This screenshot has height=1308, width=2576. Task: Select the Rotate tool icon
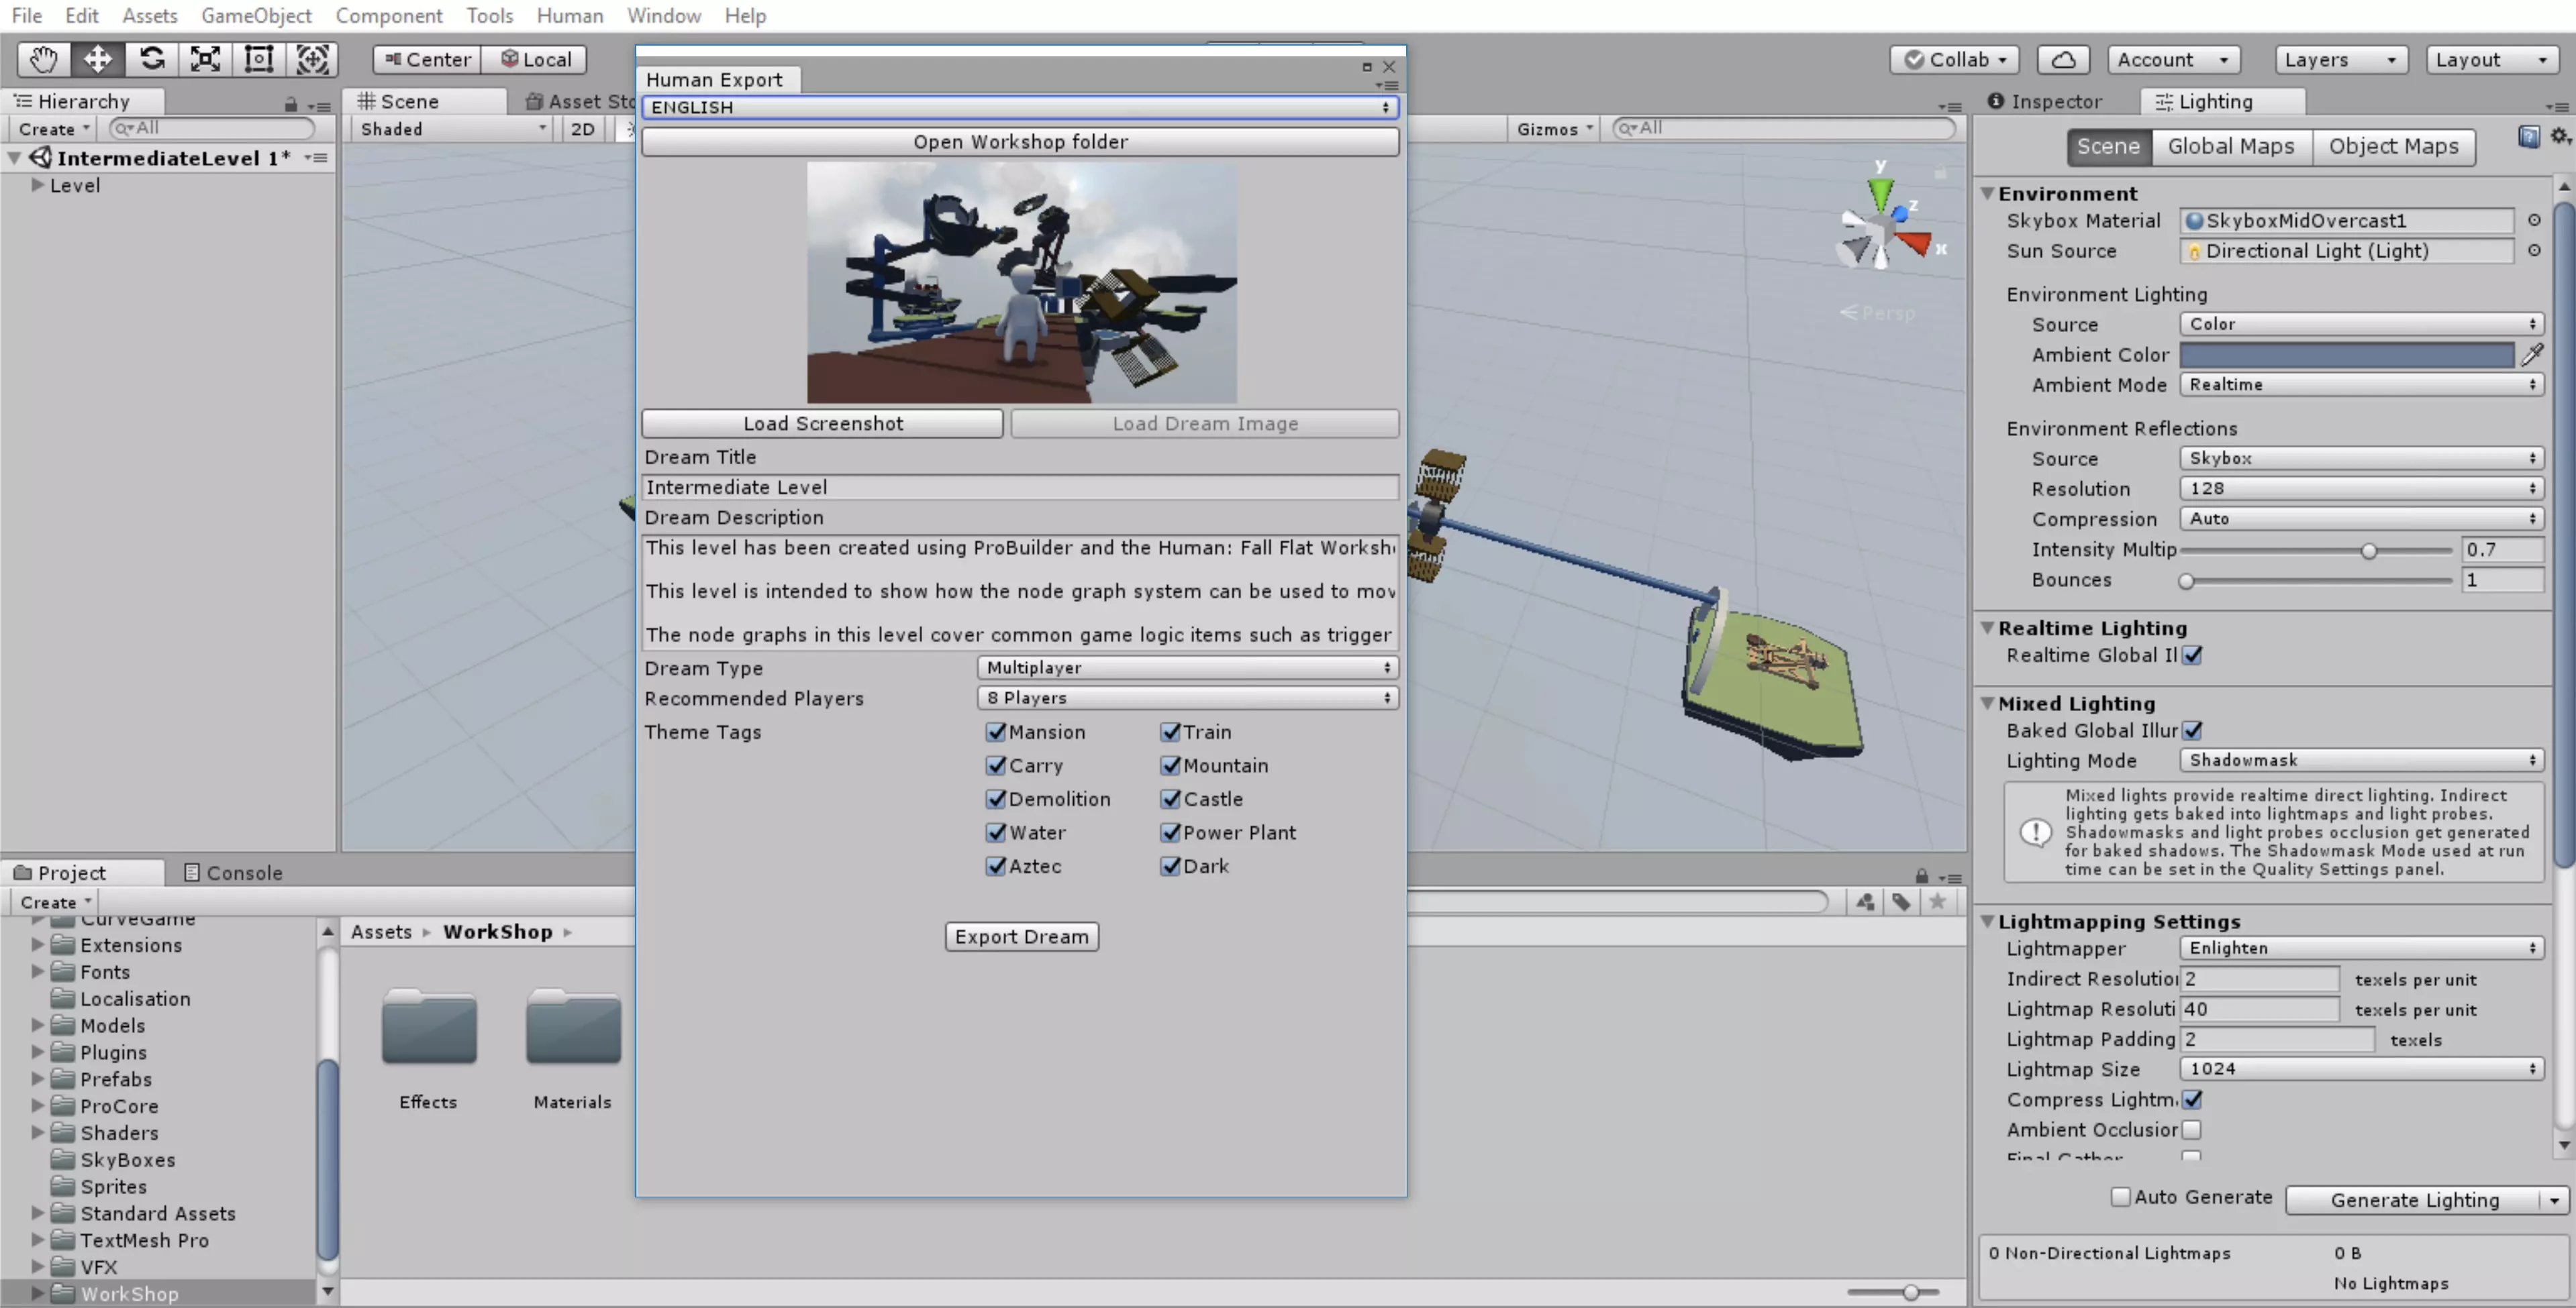[x=152, y=59]
